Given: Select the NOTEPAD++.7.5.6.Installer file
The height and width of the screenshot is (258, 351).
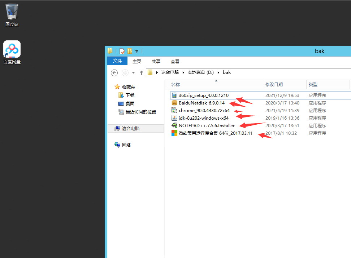Looking at the screenshot, I should [206, 126].
